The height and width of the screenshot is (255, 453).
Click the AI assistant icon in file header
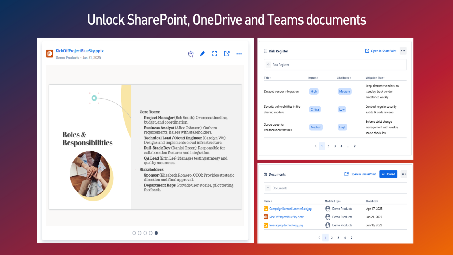pyautogui.click(x=191, y=54)
